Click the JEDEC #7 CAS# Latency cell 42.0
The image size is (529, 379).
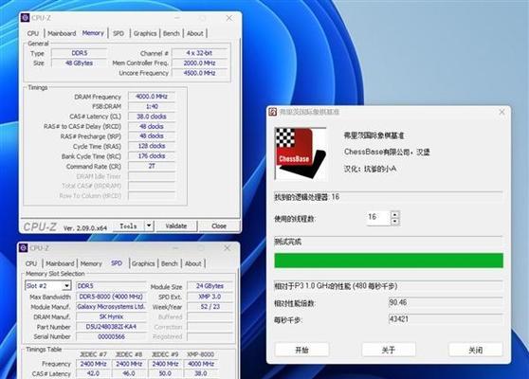point(93,373)
